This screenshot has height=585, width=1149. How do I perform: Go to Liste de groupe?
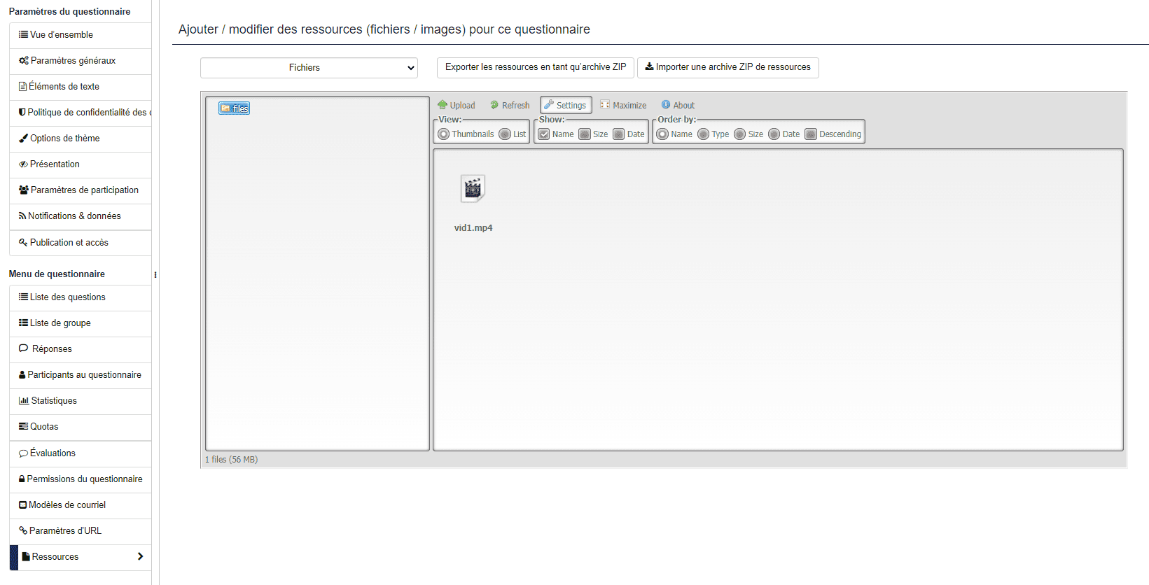click(x=81, y=323)
